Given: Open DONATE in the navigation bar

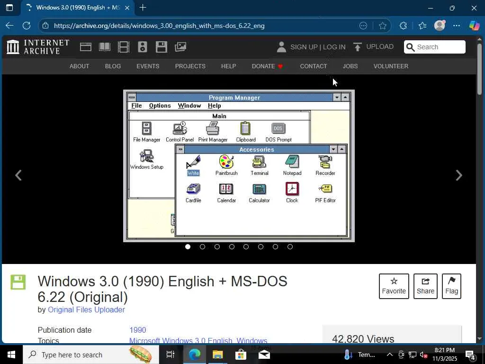Looking at the screenshot, I should point(267,66).
